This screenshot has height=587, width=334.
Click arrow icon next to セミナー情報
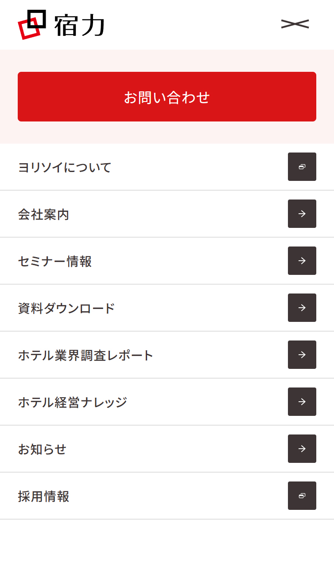302,261
